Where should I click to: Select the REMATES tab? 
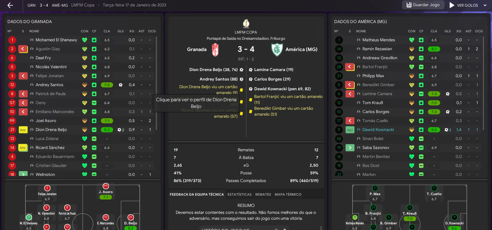coord(263,195)
